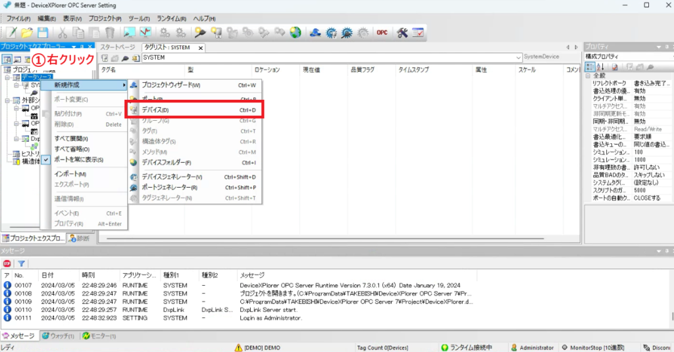Click the property pages icon in properties panel
This screenshot has width=674, height=352.
click(x=615, y=67)
